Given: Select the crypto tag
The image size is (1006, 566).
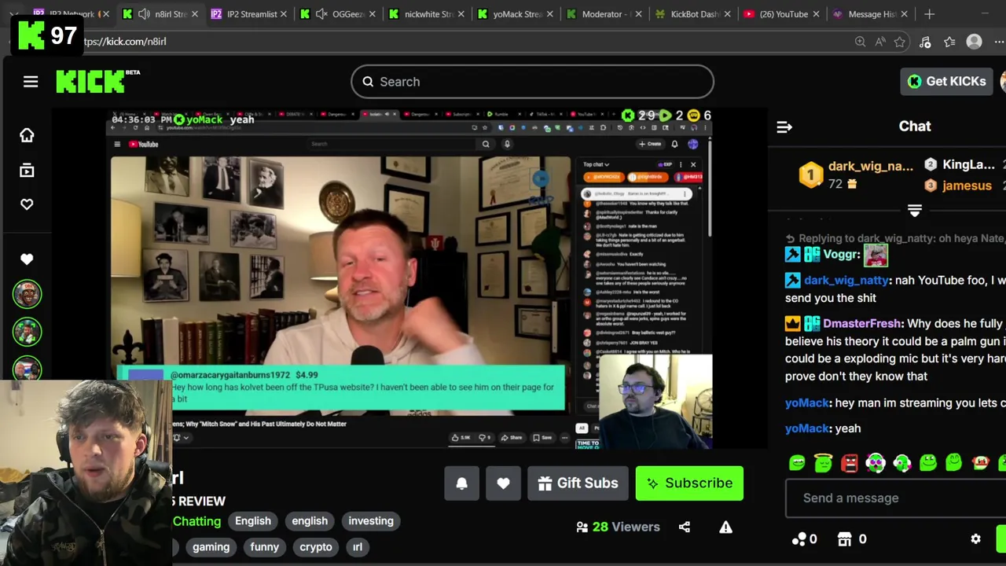Looking at the screenshot, I should [316, 546].
